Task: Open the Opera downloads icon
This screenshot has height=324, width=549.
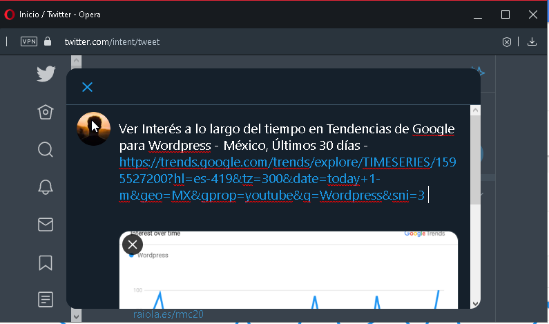Action: point(532,41)
